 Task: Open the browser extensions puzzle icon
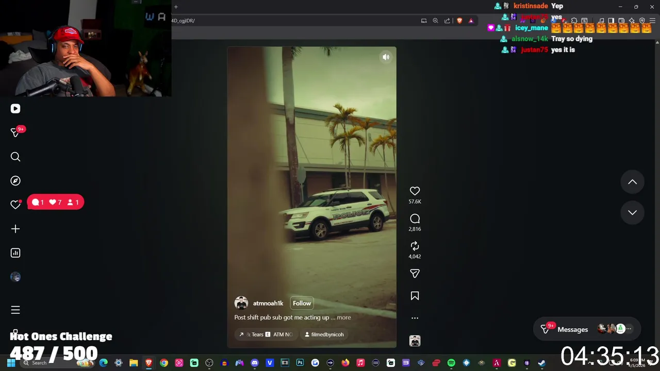[574, 21]
